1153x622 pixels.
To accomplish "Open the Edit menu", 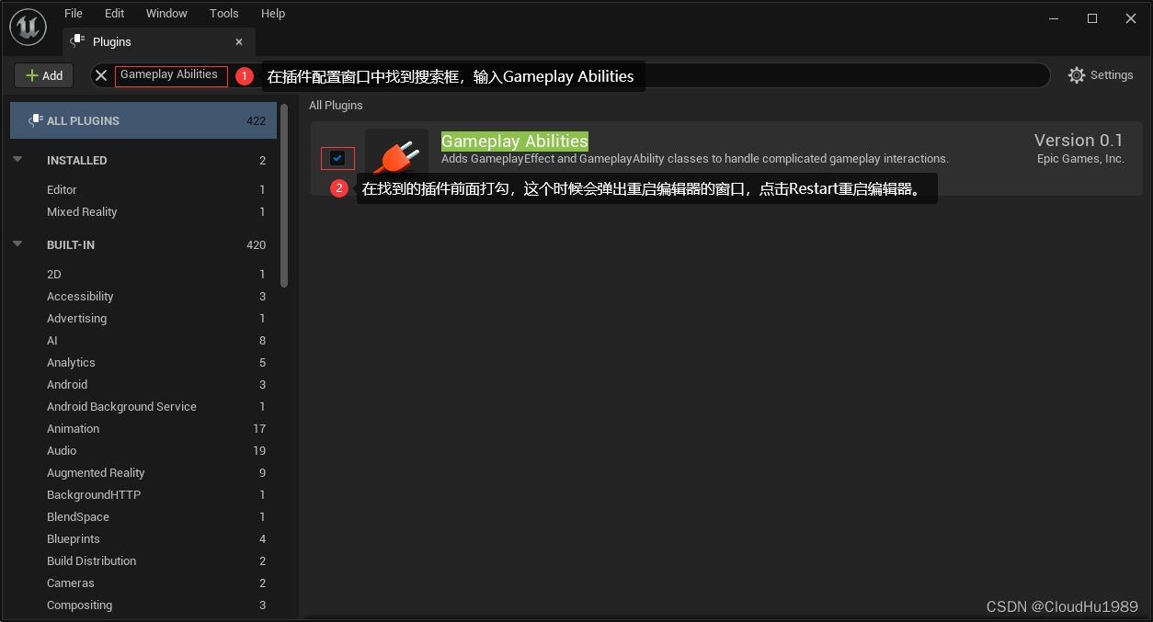I will (x=114, y=13).
